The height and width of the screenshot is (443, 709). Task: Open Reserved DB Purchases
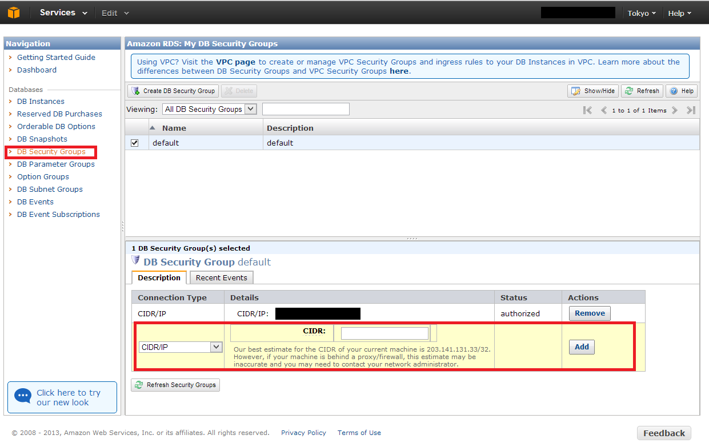point(59,114)
